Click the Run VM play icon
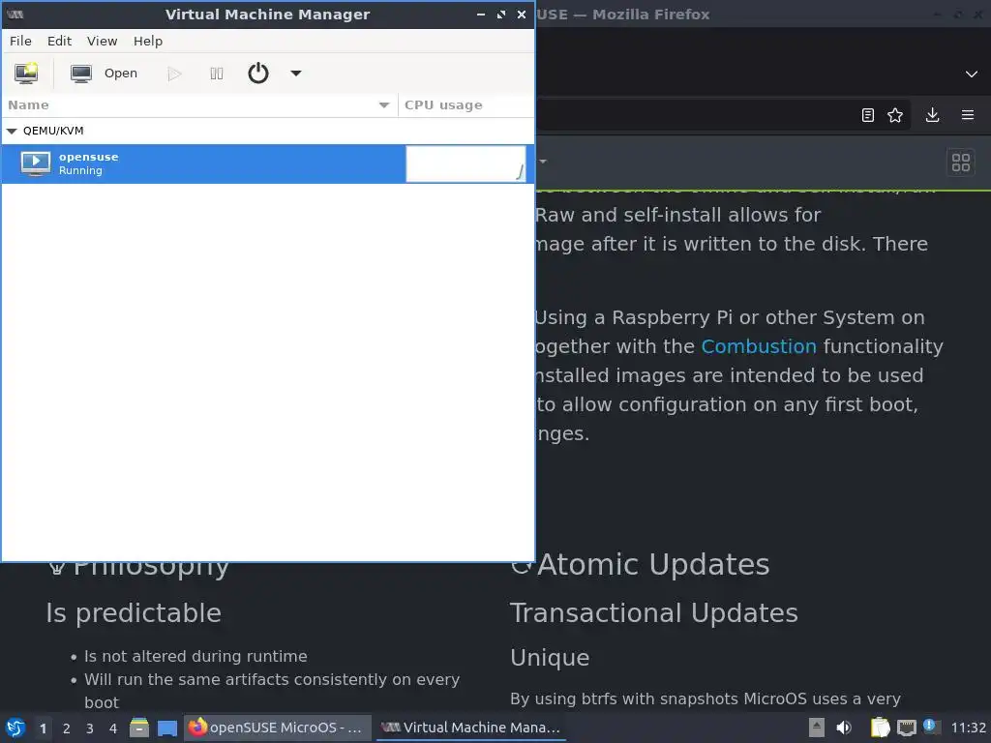The height and width of the screenshot is (743, 991). pos(174,74)
